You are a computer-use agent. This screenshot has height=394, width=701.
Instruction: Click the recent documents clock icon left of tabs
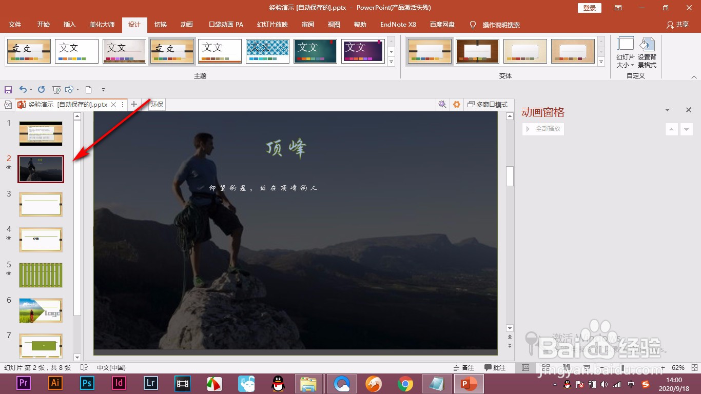click(8, 105)
